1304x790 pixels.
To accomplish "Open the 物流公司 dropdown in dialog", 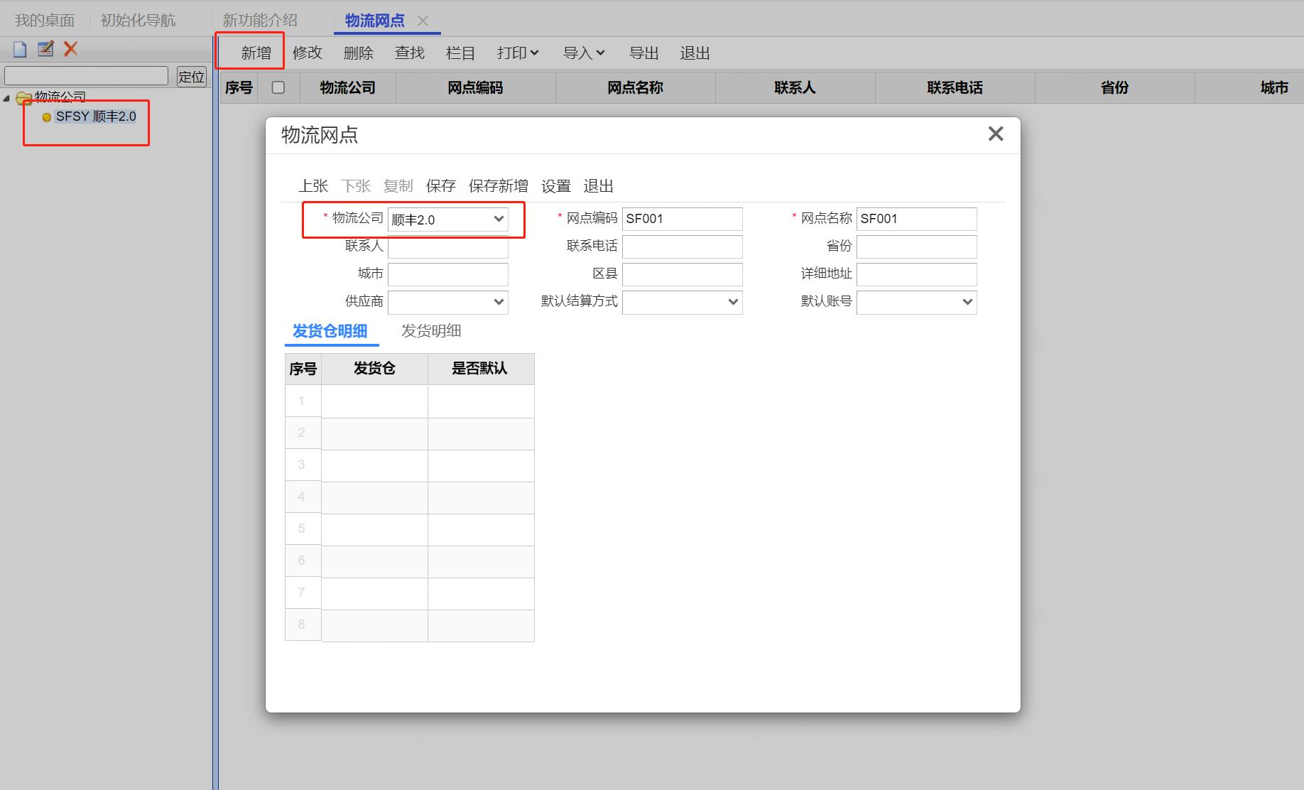I will pos(448,220).
